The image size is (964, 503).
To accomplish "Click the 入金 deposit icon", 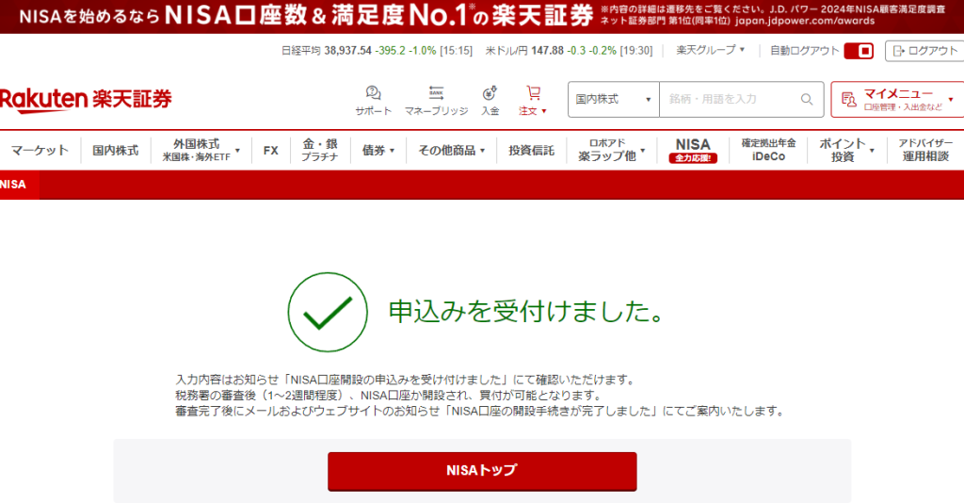I will pyautogui.click(x=490, y=94).
